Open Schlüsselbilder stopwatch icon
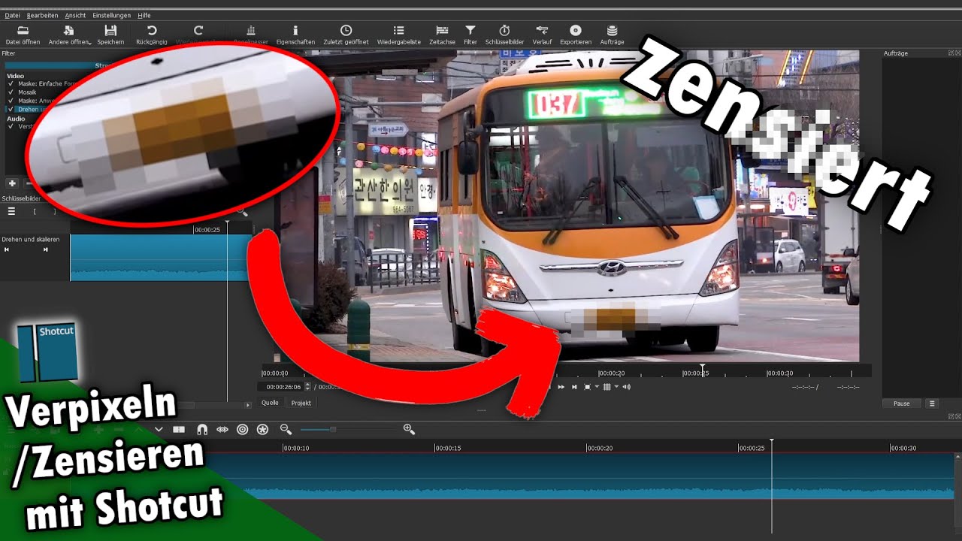Viewport: 962px width, 541px height. (x=504, y=30)
